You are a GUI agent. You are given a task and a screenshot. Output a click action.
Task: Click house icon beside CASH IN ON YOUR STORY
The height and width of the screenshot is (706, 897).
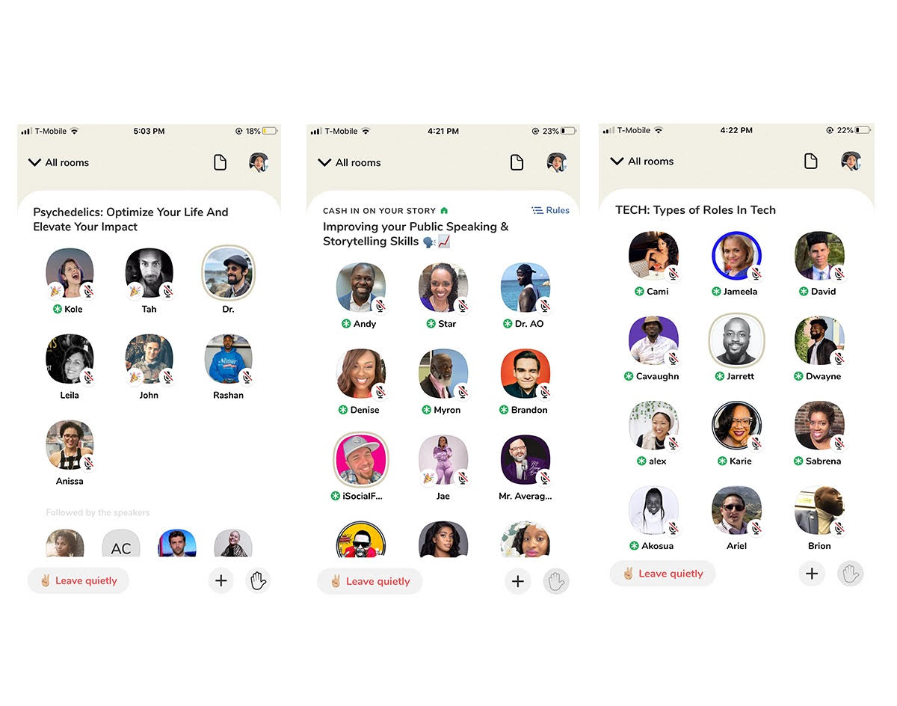click(445, 211)
